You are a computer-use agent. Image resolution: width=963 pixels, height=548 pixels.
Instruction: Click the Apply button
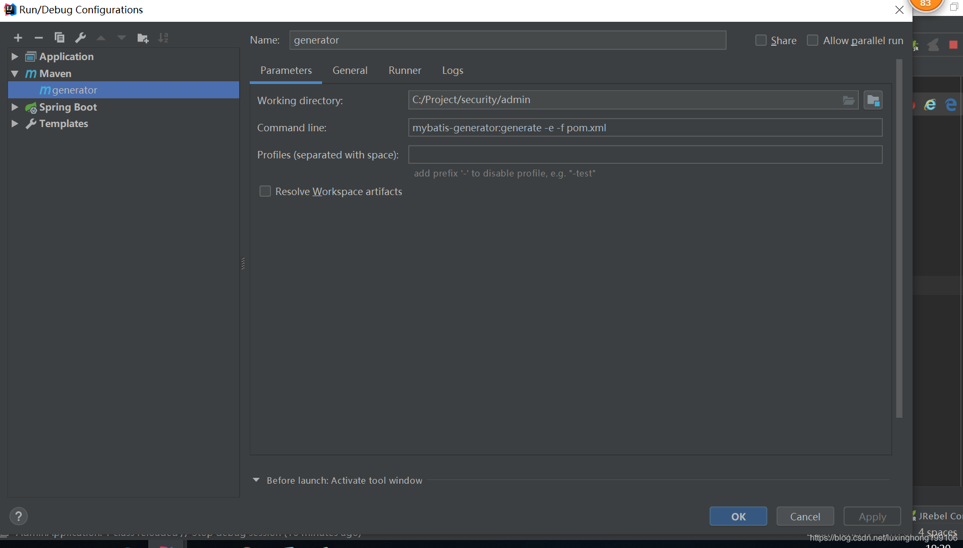click(x=872, y=517)
